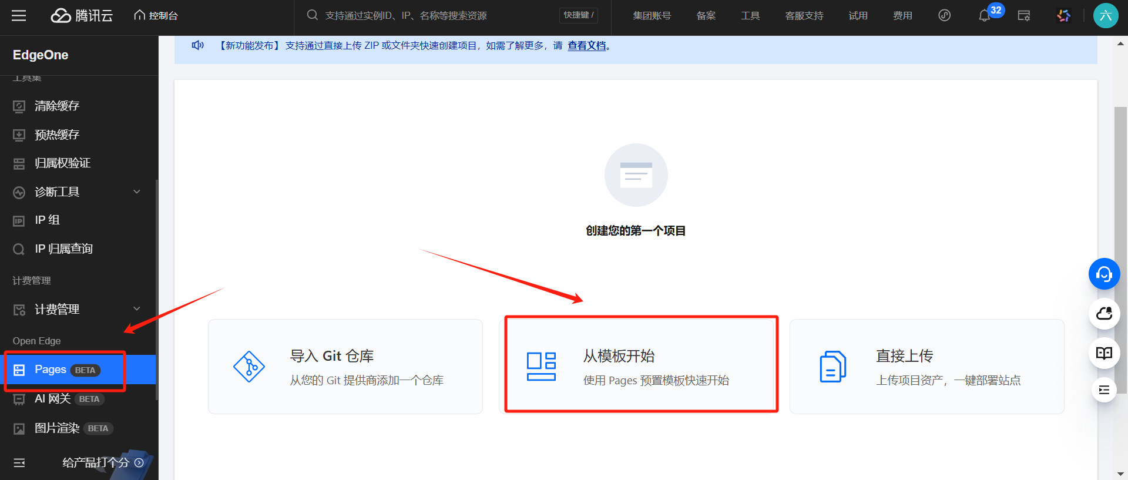Click the scrollbar down arrow
This screenshot has width=1128, height=480.
(x=1120, y=474)
